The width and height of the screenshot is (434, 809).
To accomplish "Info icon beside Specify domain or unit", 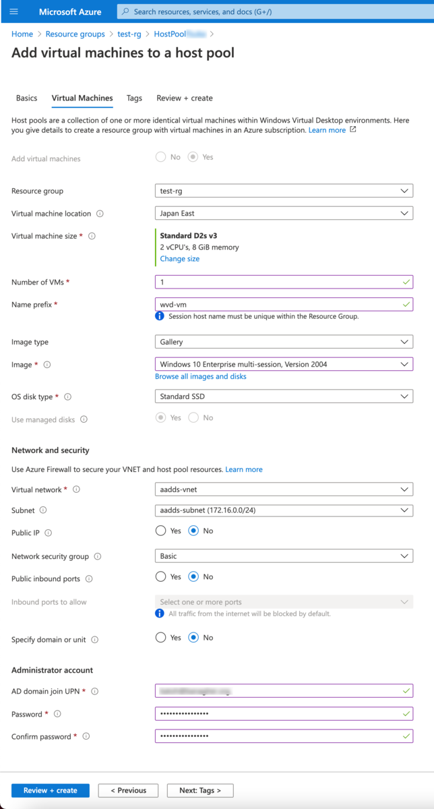I will click(94, 640).
